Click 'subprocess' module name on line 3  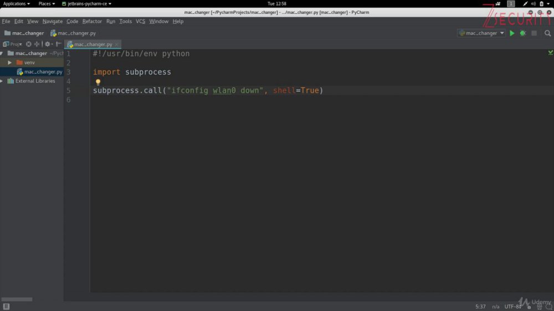[148, 72]
